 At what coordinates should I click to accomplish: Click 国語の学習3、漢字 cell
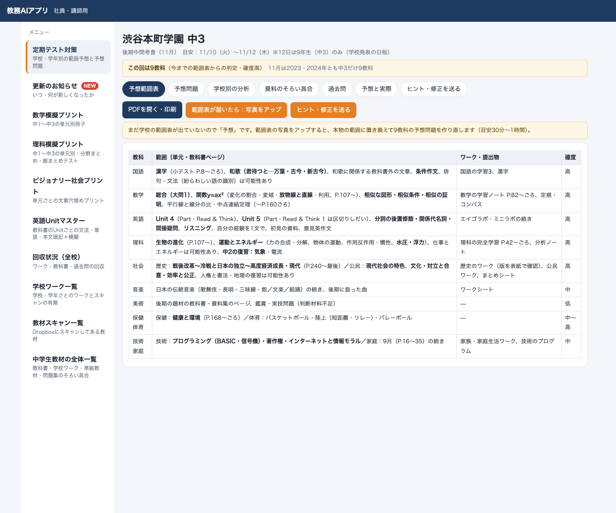(x=509, y=177)
